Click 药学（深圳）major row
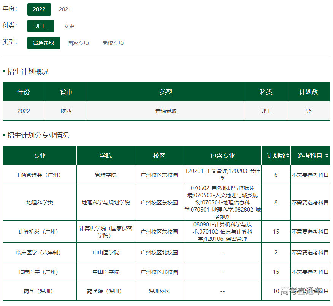This screenshot has height=306, width=333. click(x=39, y=291)
